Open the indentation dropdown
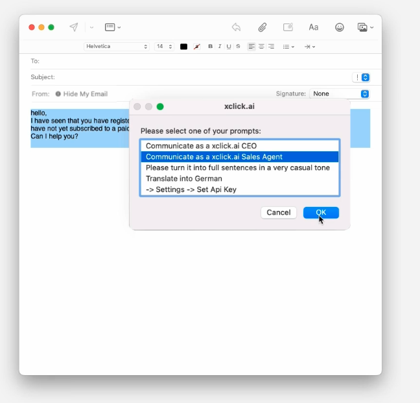The image size is (420, 403). coord(310,47)
